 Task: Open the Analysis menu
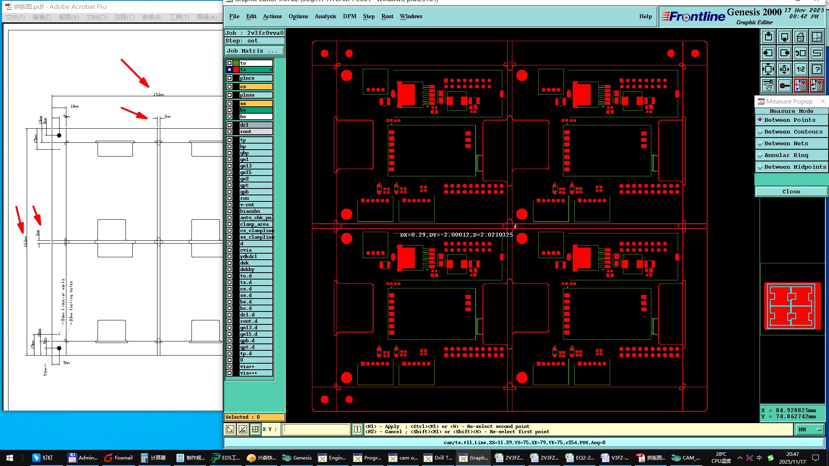pyautogui.click(x=325, y=17)
